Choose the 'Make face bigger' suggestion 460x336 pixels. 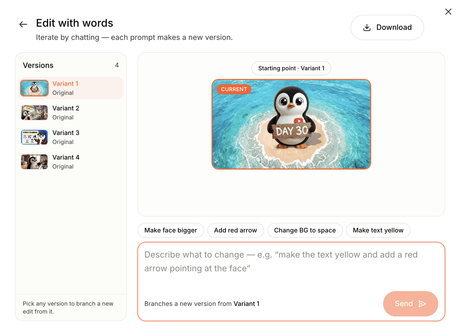171,230
